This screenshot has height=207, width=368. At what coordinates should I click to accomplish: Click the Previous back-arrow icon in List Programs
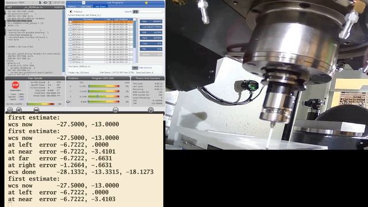[x=71, y=11]
